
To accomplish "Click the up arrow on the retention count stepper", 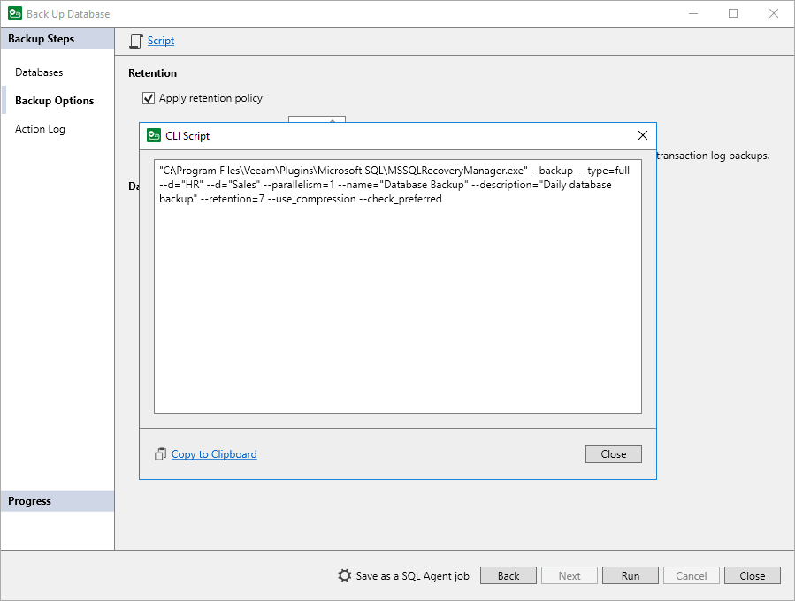I will (x=333, y=122).
